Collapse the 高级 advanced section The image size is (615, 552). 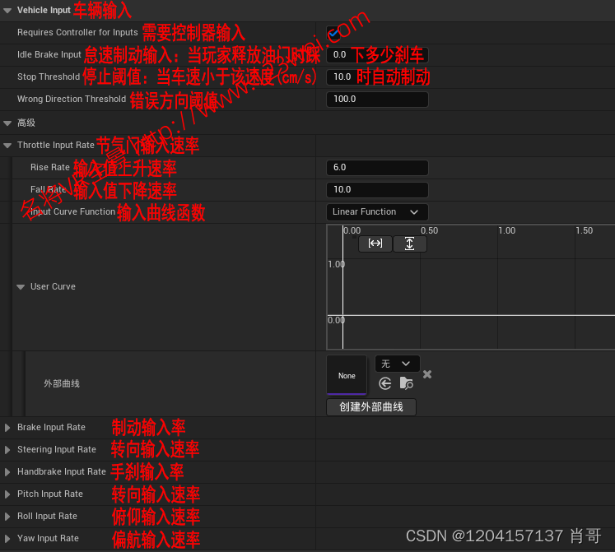point(7,123)
